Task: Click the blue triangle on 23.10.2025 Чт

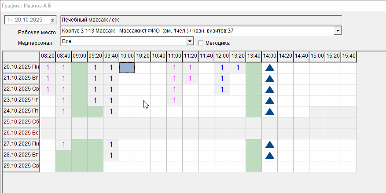Action: (269, 101)
